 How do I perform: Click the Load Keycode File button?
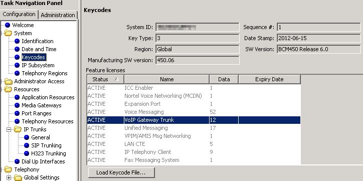121,172
